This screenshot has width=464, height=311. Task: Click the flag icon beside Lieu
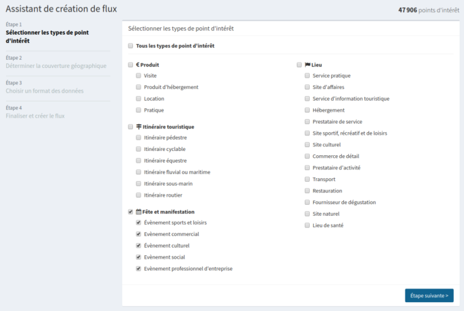coord(307,65)
